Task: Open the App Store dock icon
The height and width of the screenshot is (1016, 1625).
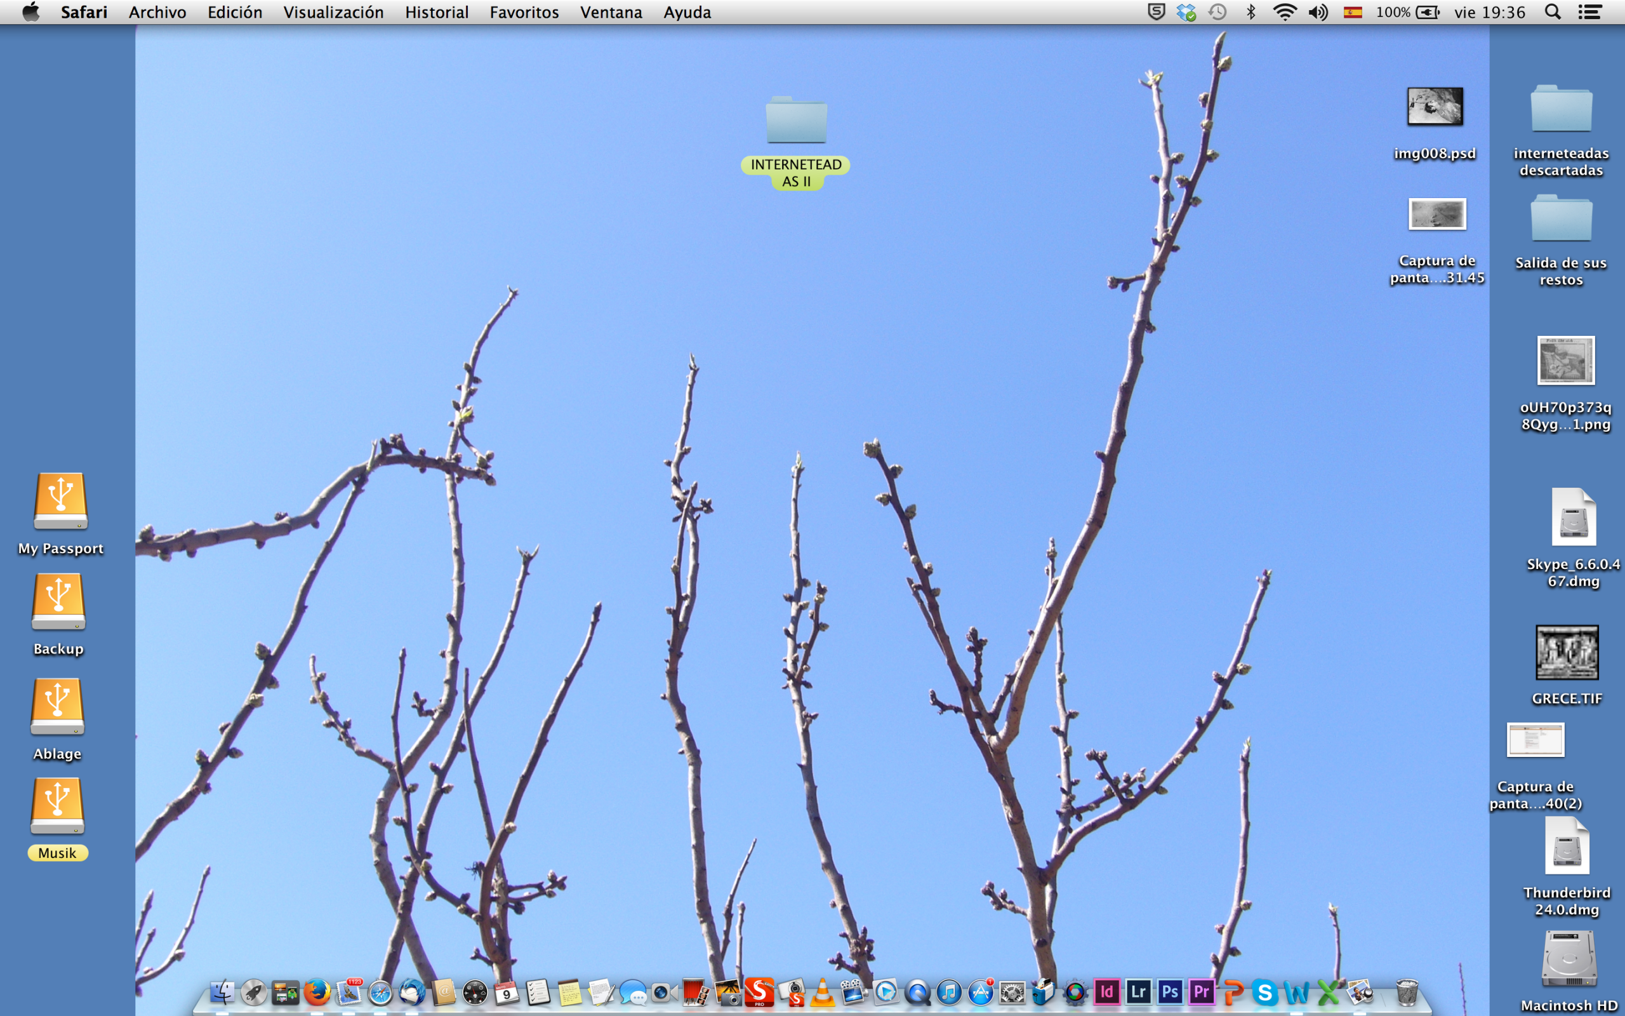Action: [x=980, y=992]
